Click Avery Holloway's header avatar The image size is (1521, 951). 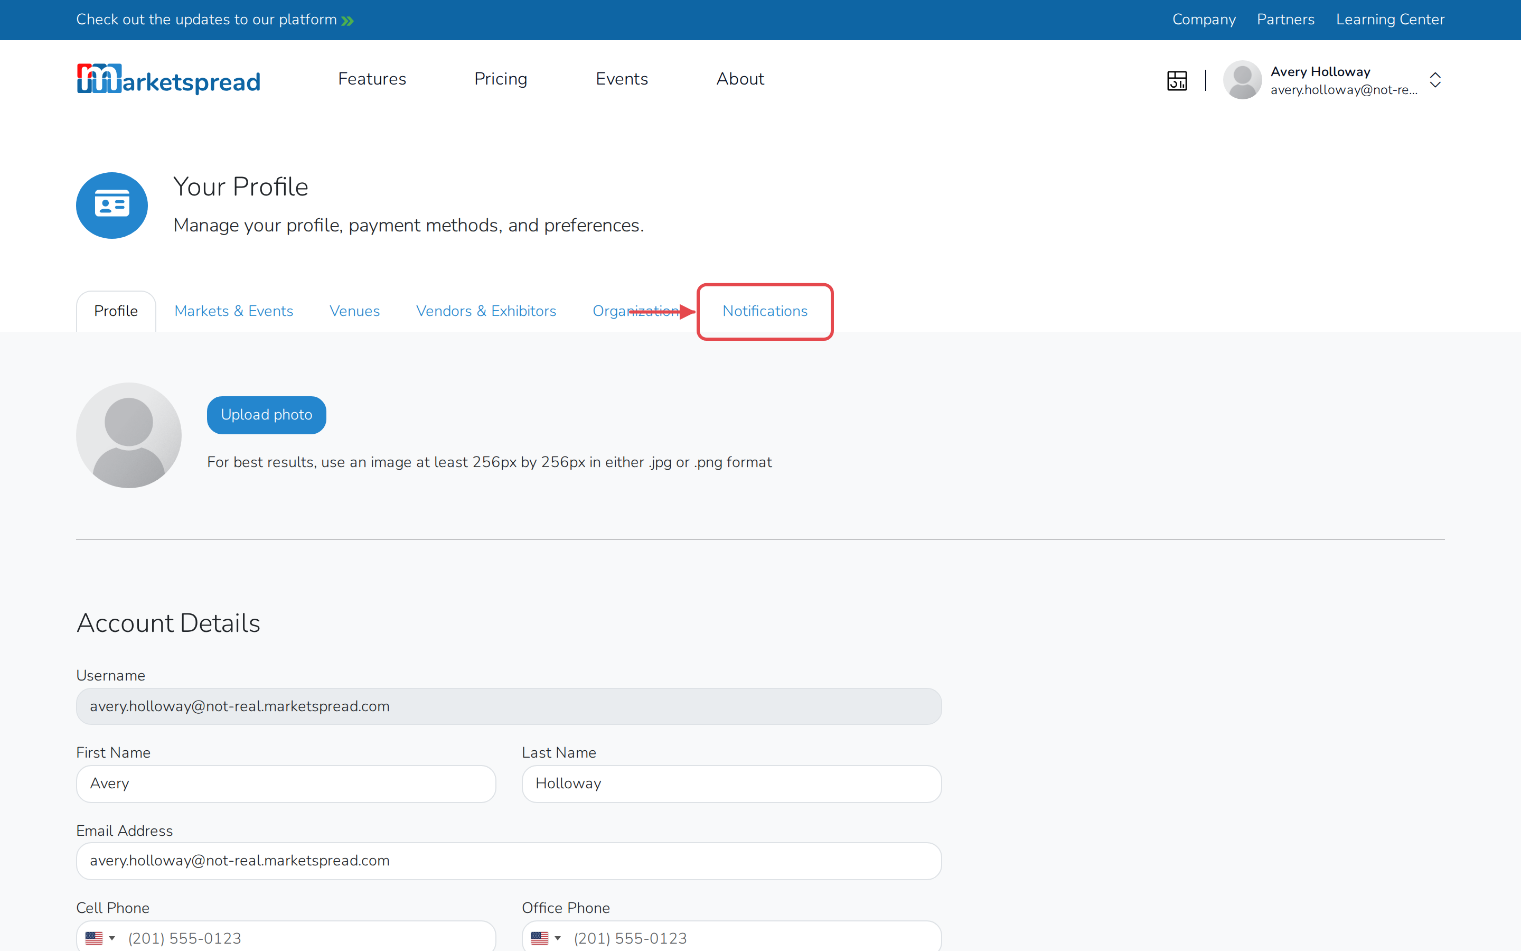tap(1242, 80)
